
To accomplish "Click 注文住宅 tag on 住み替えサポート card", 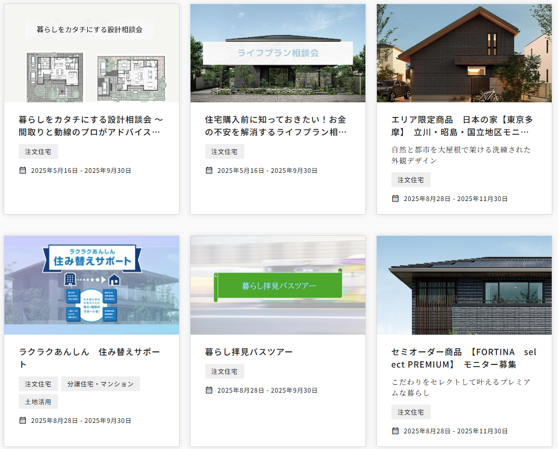I will coord(38,384).
